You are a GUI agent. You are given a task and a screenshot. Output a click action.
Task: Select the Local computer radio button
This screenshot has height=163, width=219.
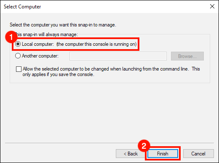pos(18,44)
